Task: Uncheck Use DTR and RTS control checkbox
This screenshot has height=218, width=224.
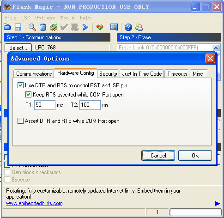Action: (x=20, y=85)
